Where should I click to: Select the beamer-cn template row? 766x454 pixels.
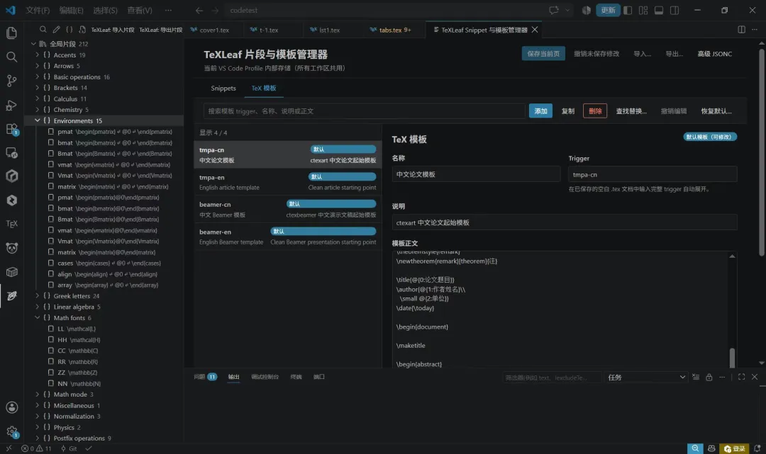[x=288, y=209]
